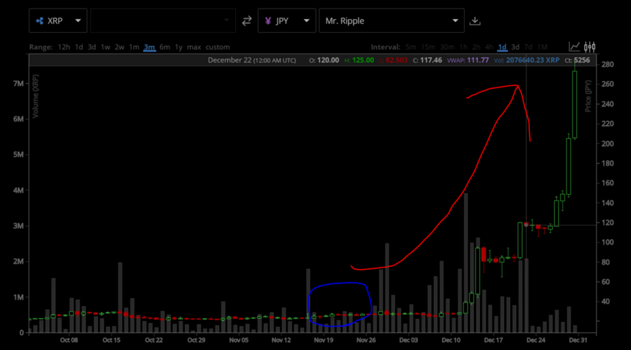The image size is (631, 350).
Task: Open the JPY quote currency dropdown
Action: tap(287, 21)
